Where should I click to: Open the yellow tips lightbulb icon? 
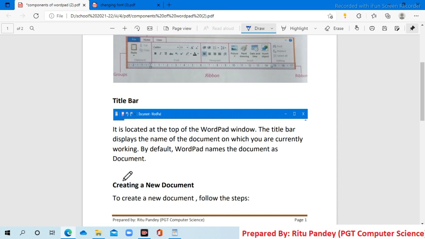(x=345, y=16)
